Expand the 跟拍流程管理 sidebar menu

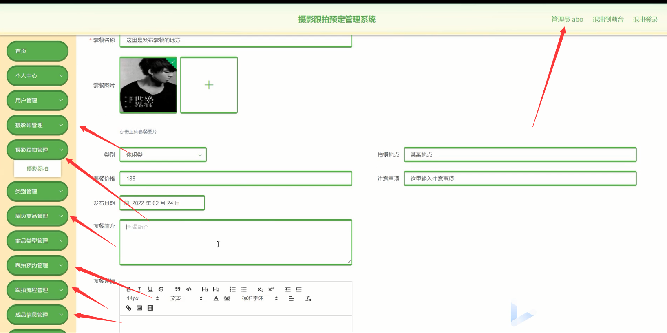click(38, 290)
